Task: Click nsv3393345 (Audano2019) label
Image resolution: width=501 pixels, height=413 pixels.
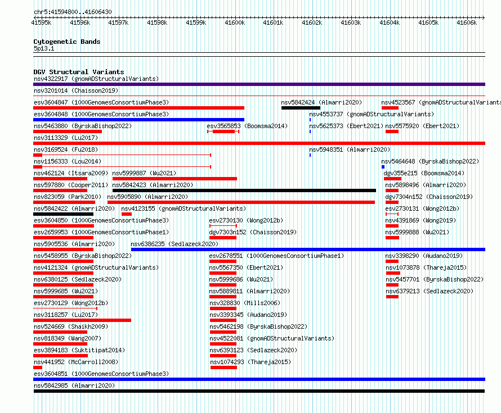Action: coord(248,315)
